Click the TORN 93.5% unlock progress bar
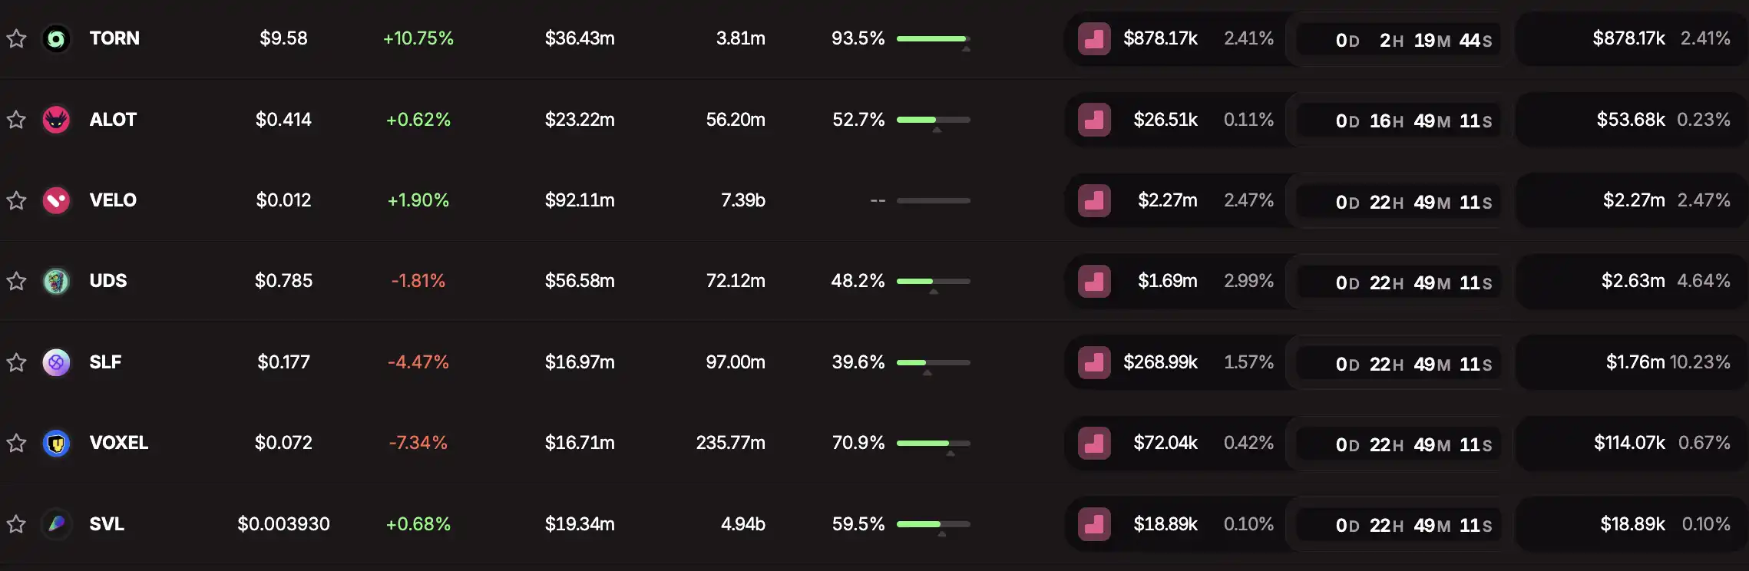This screenshot has height=571, width=1749. coord(933,38)
